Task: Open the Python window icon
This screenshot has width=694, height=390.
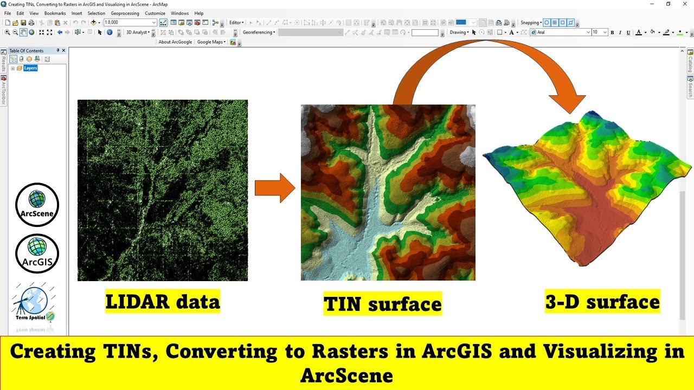Action: 205,23
